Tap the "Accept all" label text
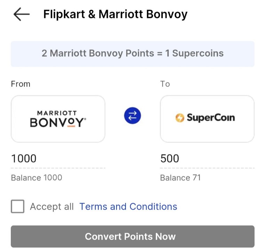 52,207
